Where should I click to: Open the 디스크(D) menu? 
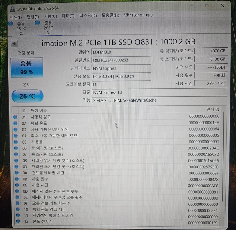88,15
